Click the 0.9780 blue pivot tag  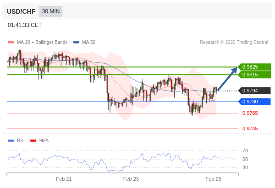point(254,102)
